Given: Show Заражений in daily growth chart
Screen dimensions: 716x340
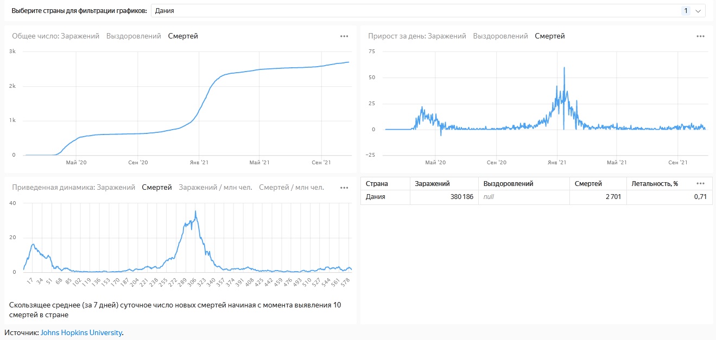Looking at the screenshot, I should [x=447, y=36].
